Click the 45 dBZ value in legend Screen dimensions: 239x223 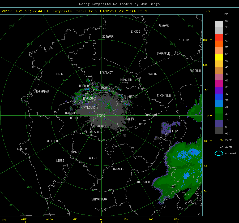click(227, 74)
